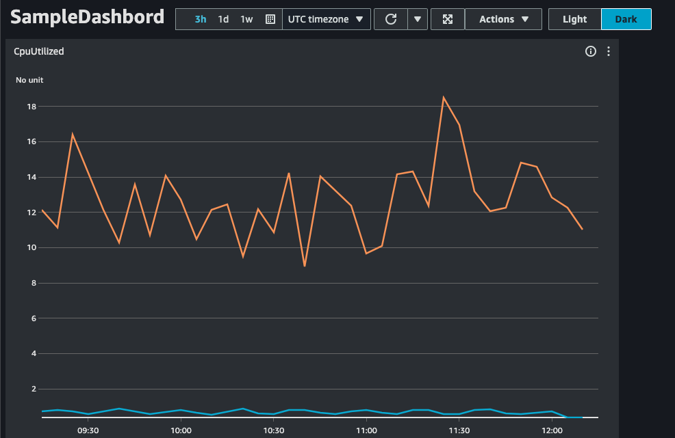
Task: Click the 12:00 time axis label
Action: (552, 430)
